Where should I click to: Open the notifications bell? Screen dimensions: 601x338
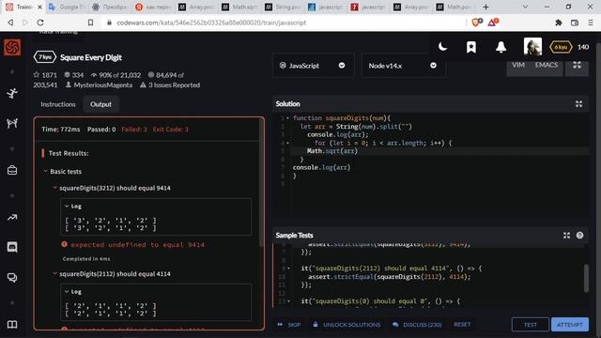tap(501, 47)
